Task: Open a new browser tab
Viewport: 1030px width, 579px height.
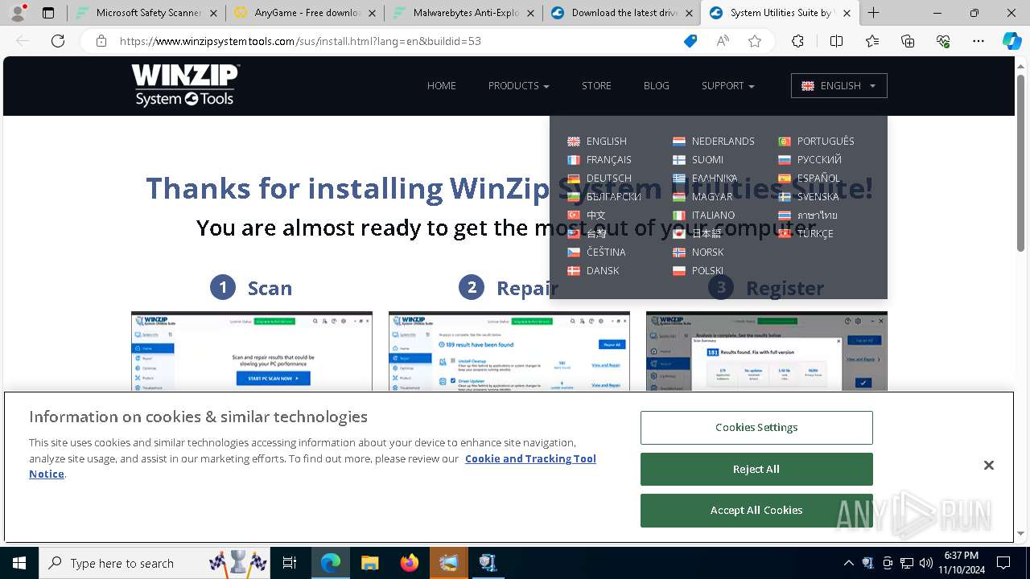Action: (x=874, y=13)
